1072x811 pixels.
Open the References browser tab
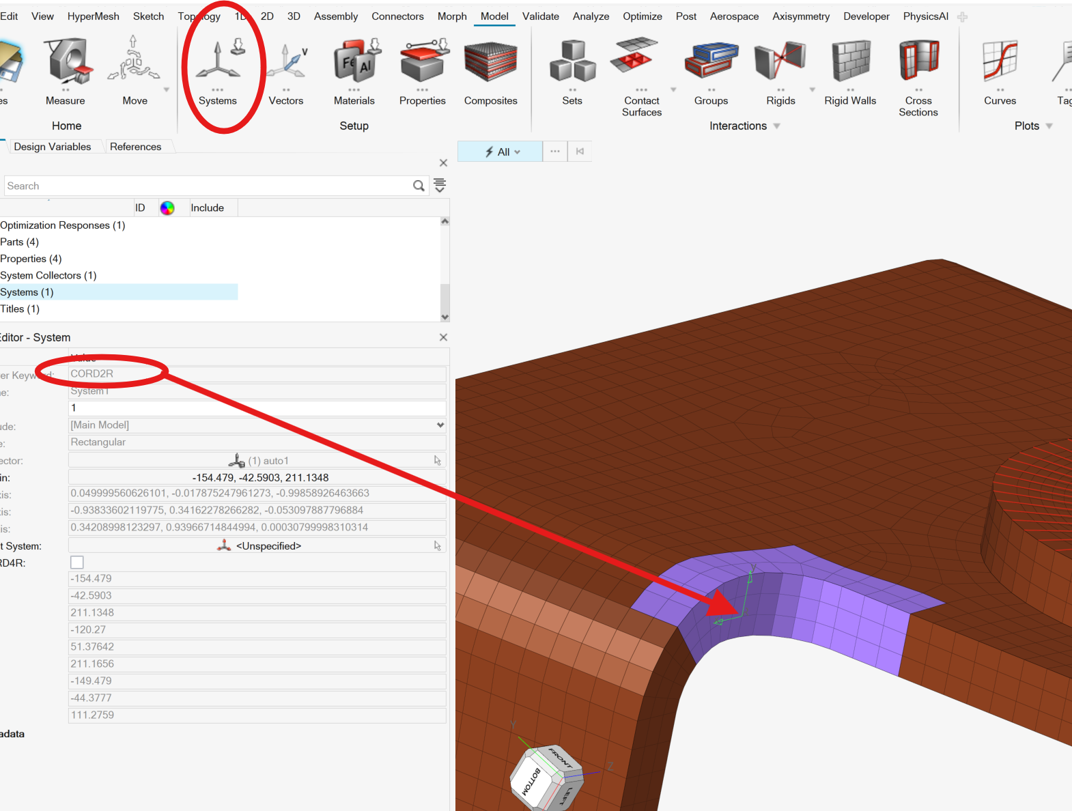[x=136, y=147]
